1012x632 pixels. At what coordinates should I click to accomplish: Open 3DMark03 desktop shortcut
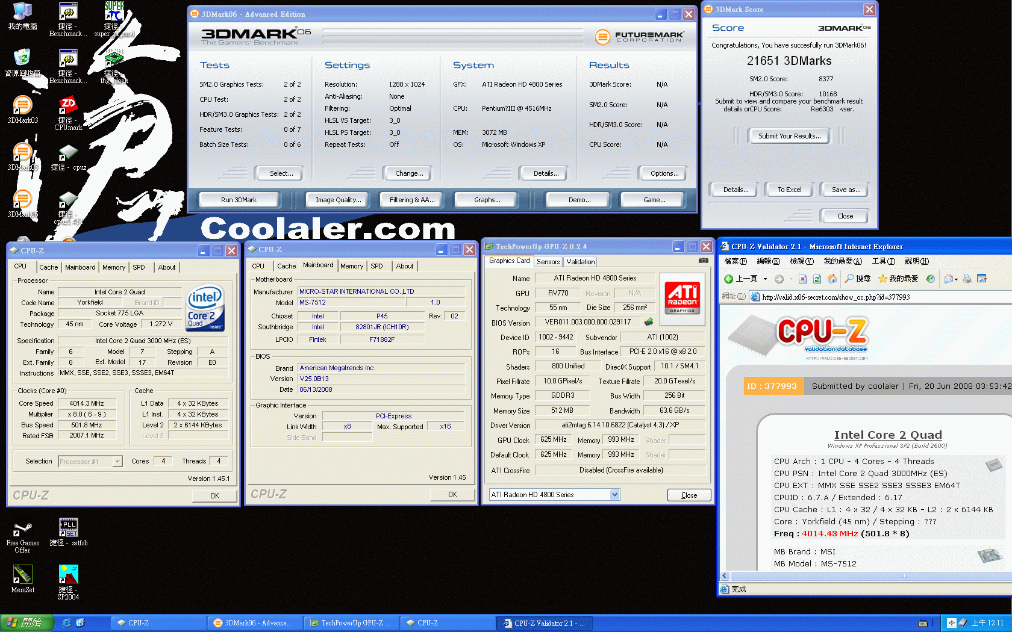click(x=23, y=109)
